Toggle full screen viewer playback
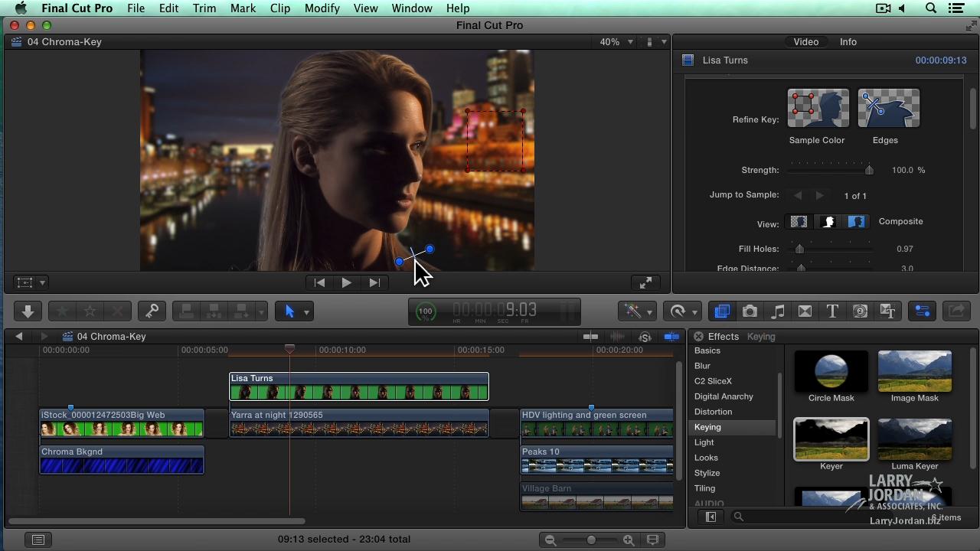Screen dimensions: 980x551 pos(645,282)
